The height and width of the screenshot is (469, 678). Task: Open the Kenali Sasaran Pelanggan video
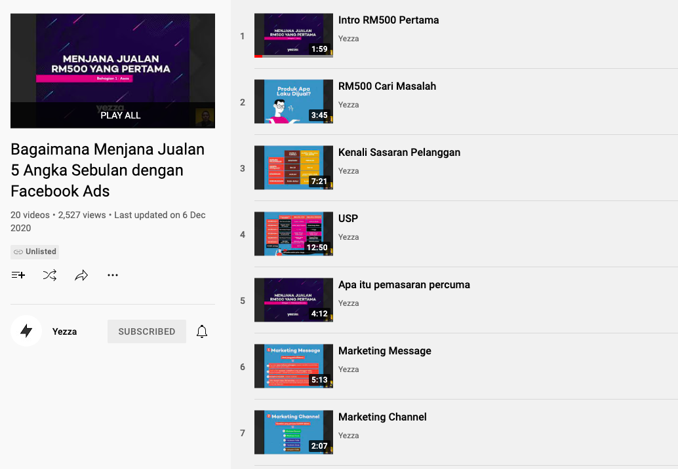click(399, 153)
